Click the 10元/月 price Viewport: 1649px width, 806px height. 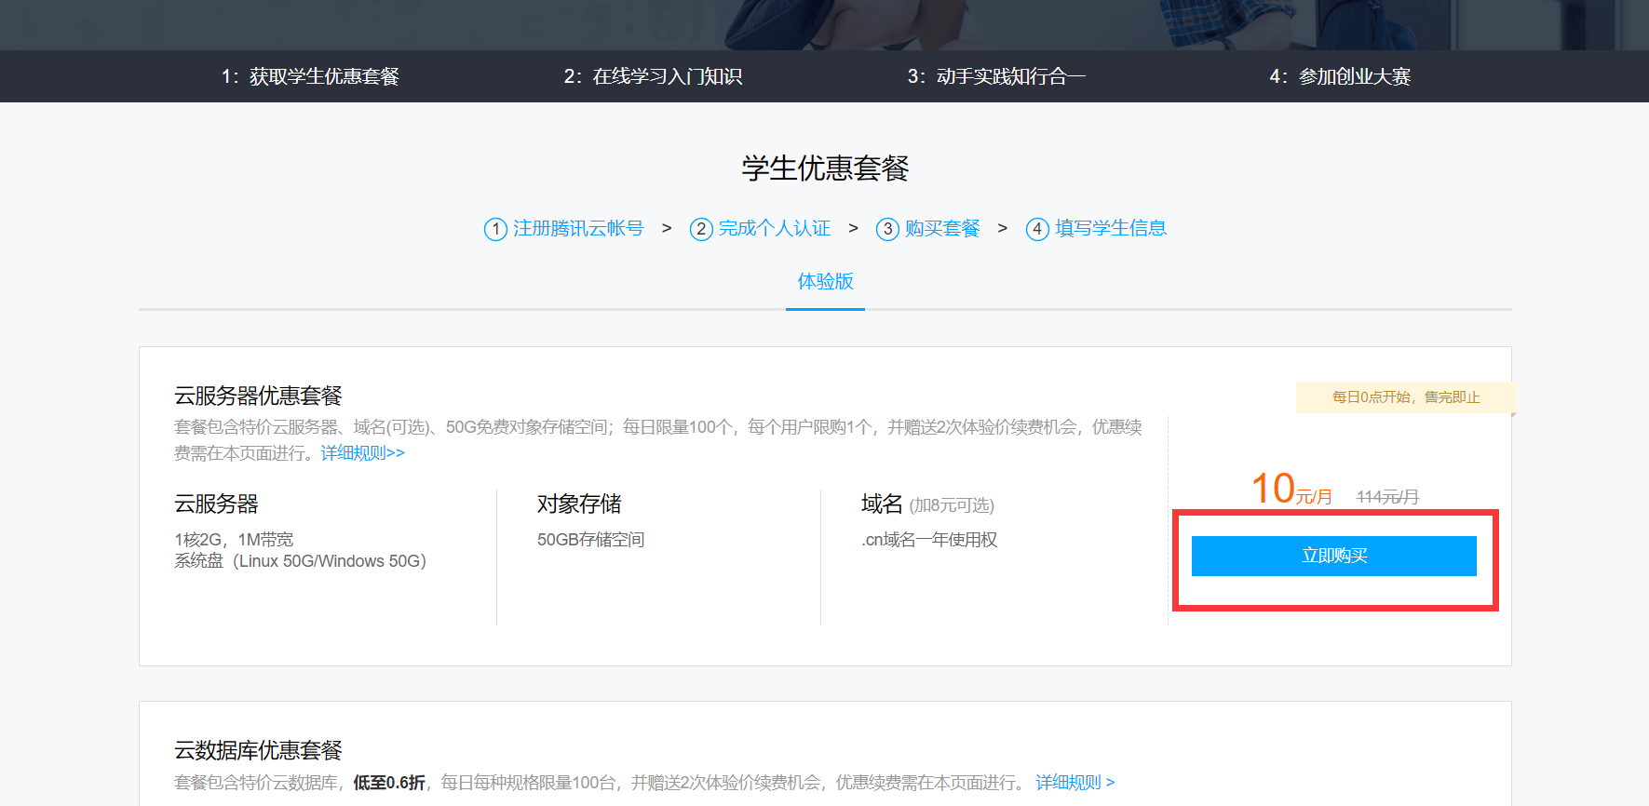pyautogui.click(x=1291, y=489)
